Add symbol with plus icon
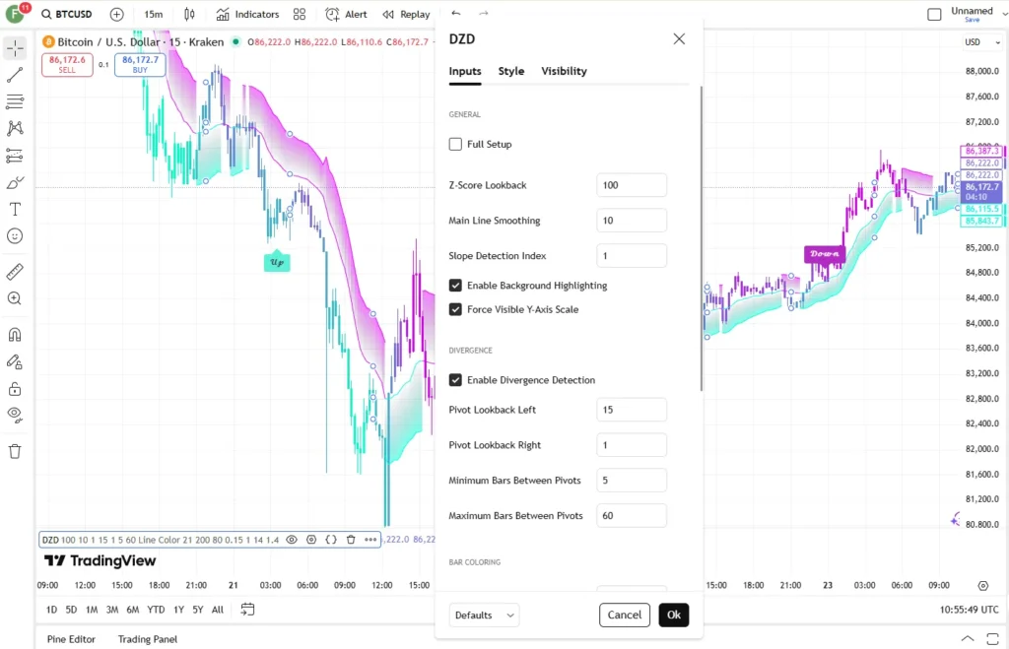The width and height of the screenshot is (1009, 649). point(116,14)
